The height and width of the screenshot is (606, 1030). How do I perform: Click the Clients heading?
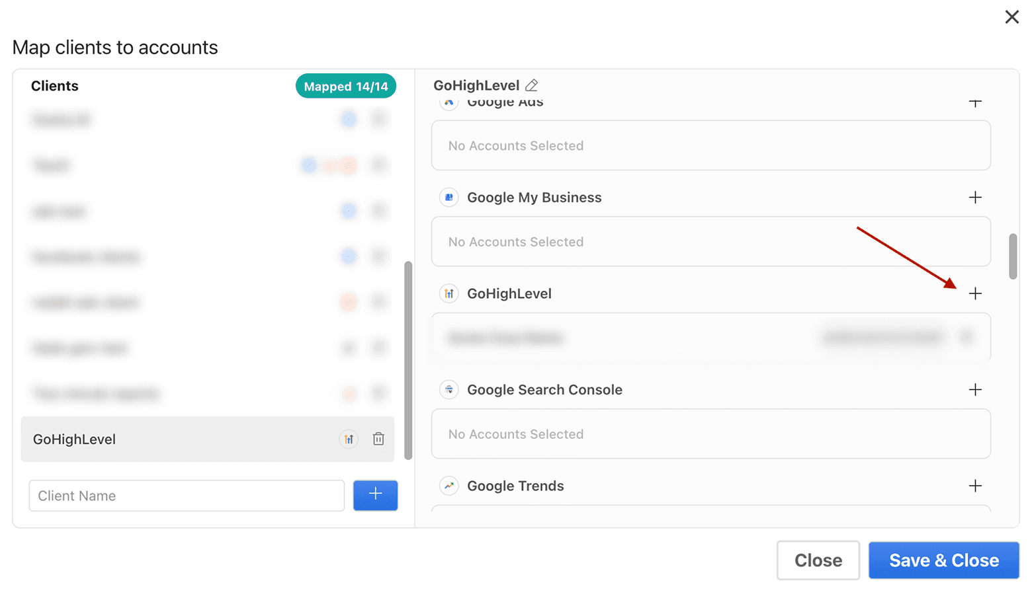coord(55,86)
